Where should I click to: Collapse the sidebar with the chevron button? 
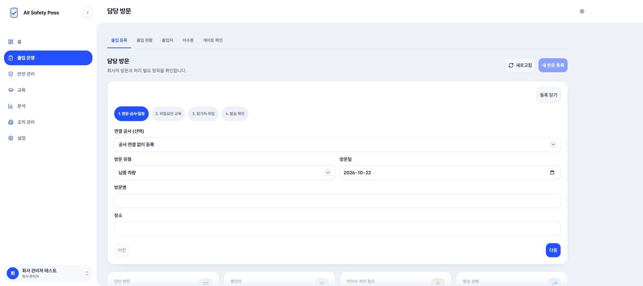88,13
